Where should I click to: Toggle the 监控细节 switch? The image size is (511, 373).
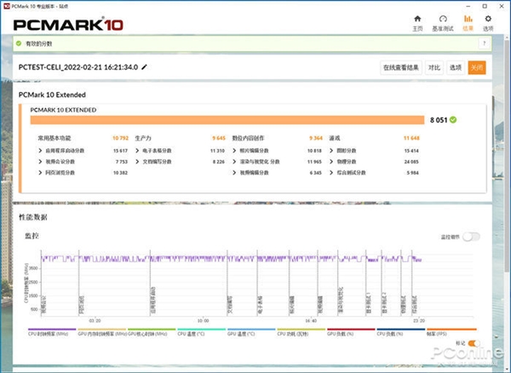471,237
